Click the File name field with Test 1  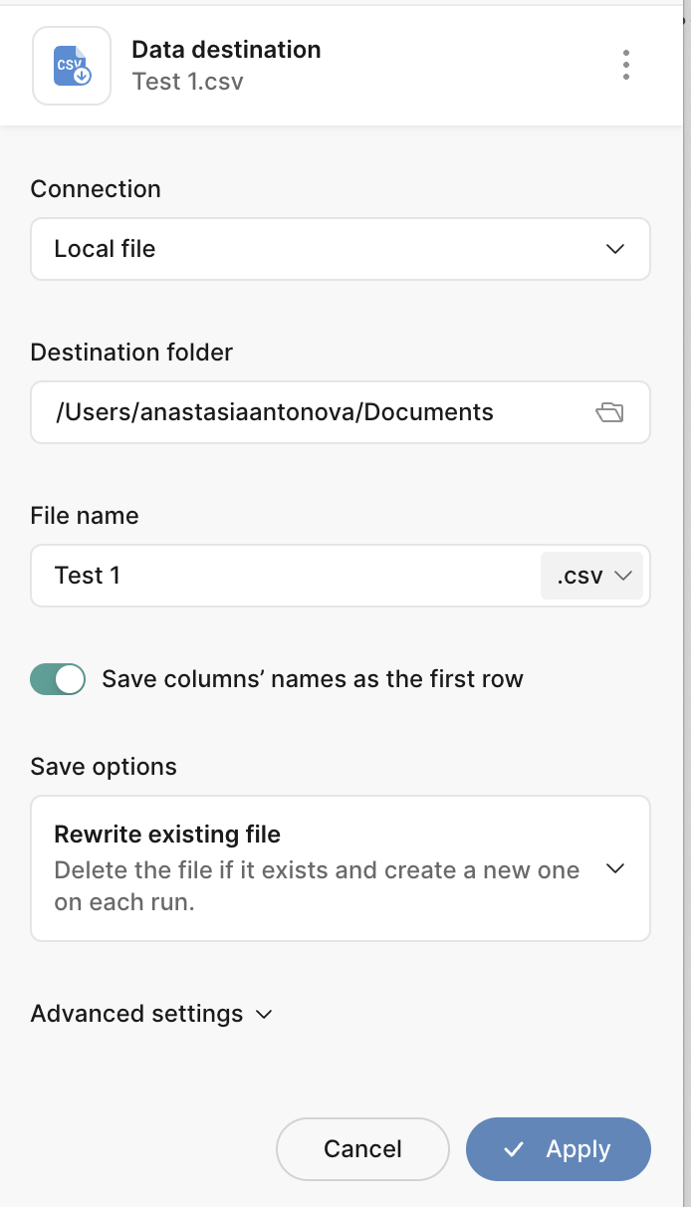coord(279,576)
